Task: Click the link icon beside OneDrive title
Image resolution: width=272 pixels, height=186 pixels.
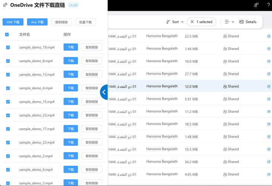Action: 5,5
